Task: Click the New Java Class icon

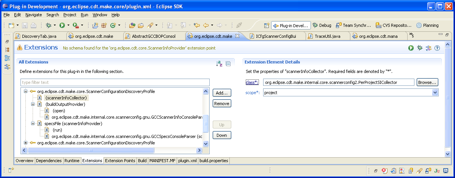Action: [x=113, y=25]
